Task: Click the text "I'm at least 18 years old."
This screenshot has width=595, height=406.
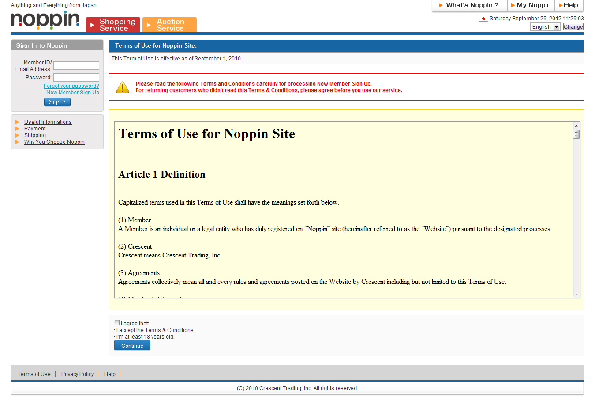Action: pos(145,337)
